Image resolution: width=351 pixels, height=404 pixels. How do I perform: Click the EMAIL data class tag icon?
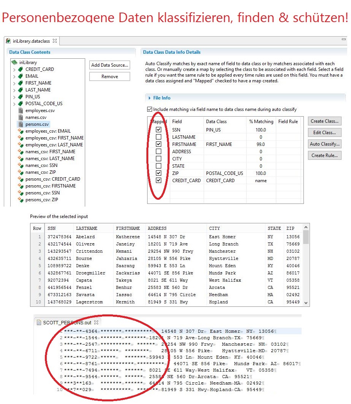21,76
